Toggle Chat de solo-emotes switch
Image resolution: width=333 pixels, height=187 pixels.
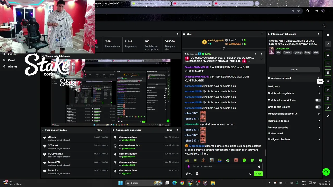pos(318,107)
